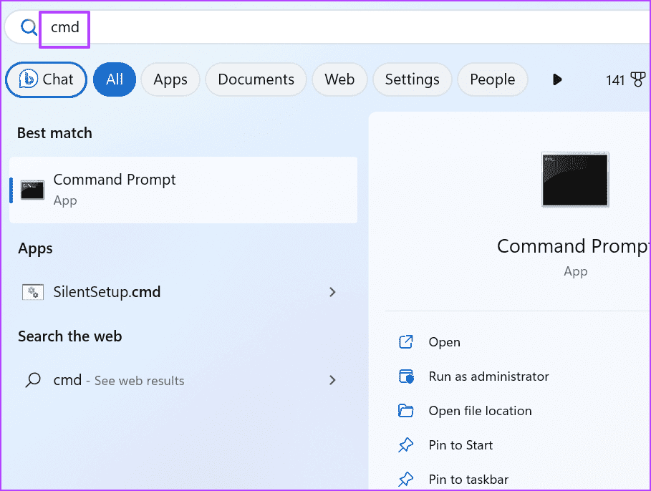
Task: Click the Command Prompt icon in best match
Action: 32,190
